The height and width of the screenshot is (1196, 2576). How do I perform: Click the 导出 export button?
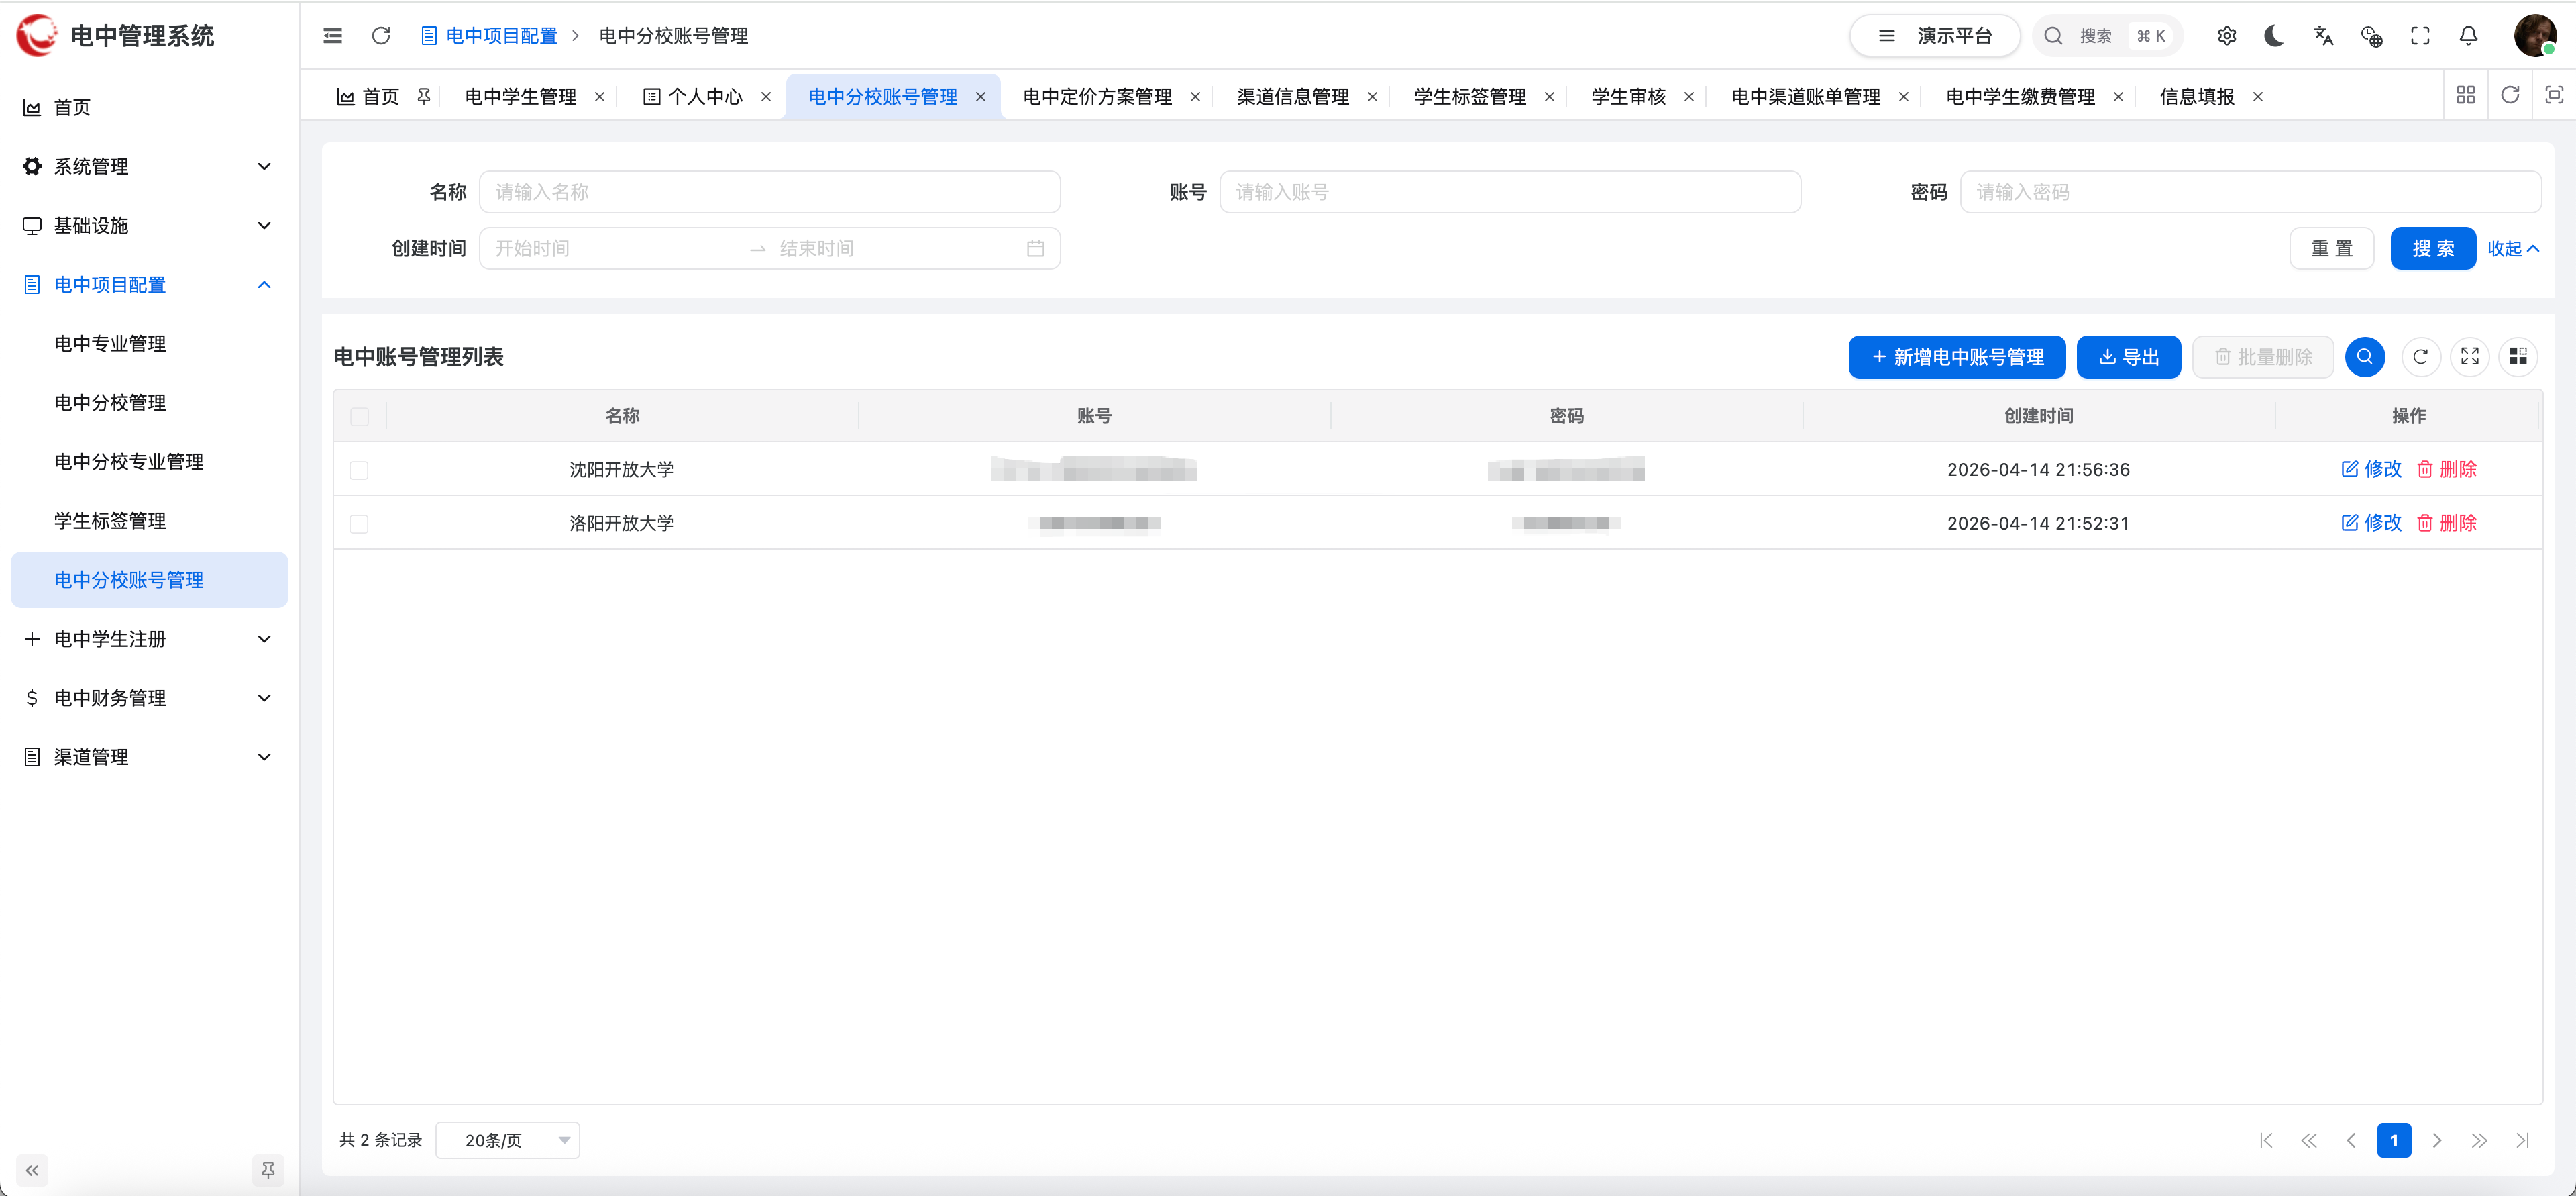[x=2129, y=356]
